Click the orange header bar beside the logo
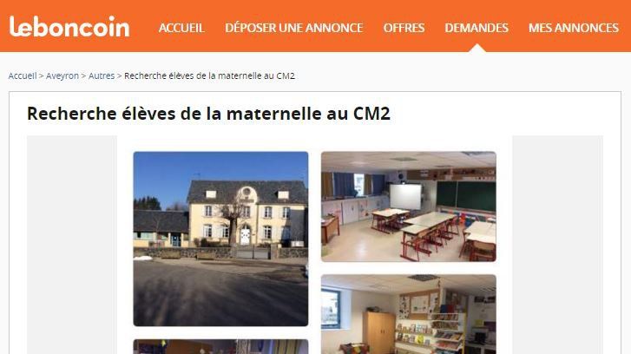This screenshot has height=354, width=631. (x=144, y=27)
